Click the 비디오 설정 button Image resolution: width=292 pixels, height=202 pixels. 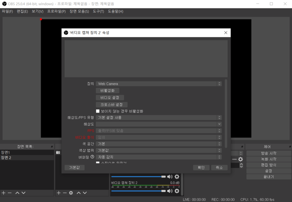click(x=110, y=97)
